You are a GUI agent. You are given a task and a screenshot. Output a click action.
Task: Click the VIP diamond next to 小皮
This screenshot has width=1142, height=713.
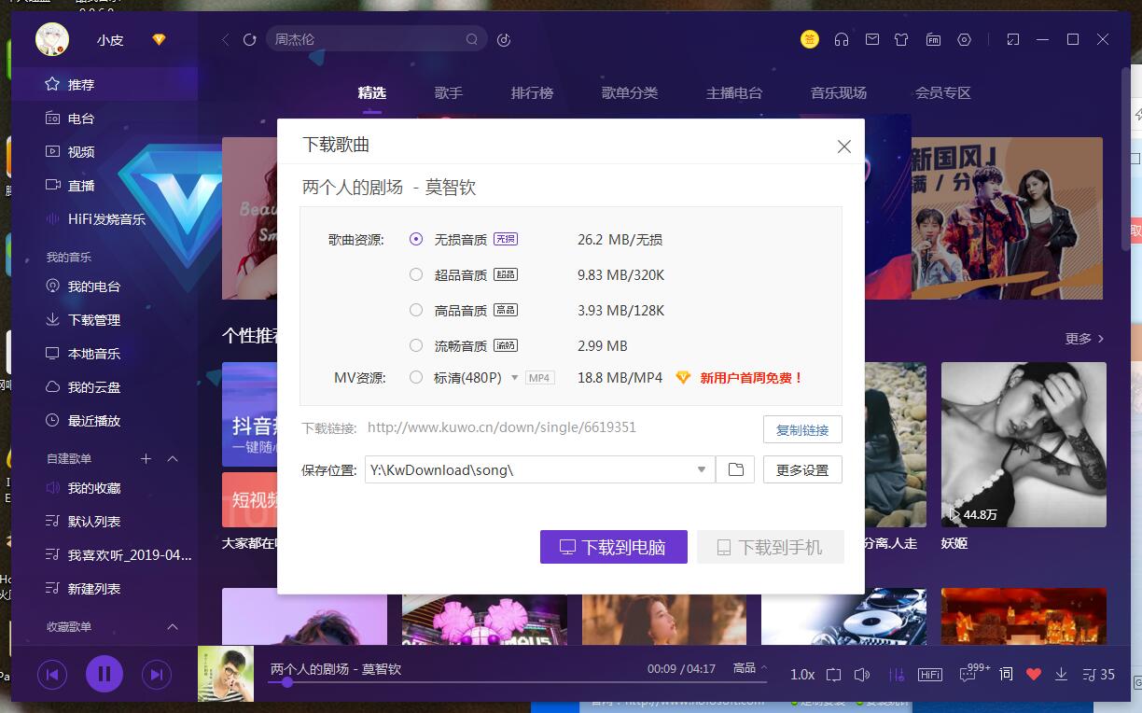point(159,39)
